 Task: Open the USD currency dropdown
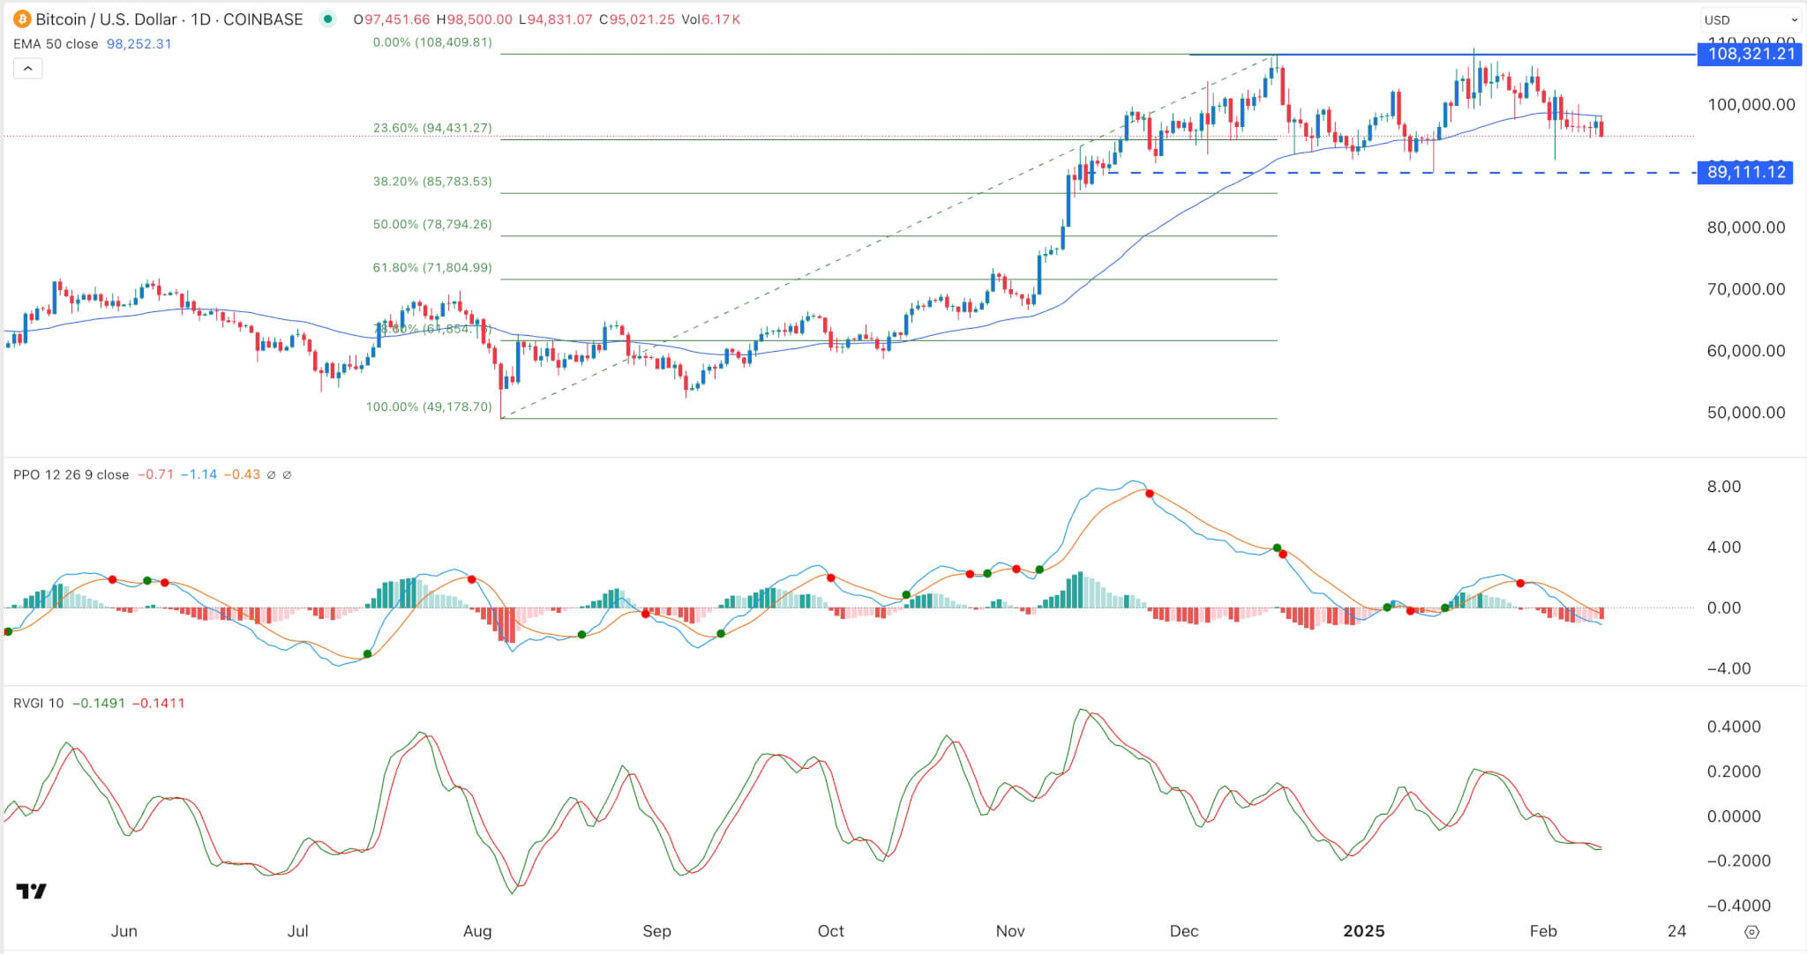pyautogui.click(x=1751, y=19)
